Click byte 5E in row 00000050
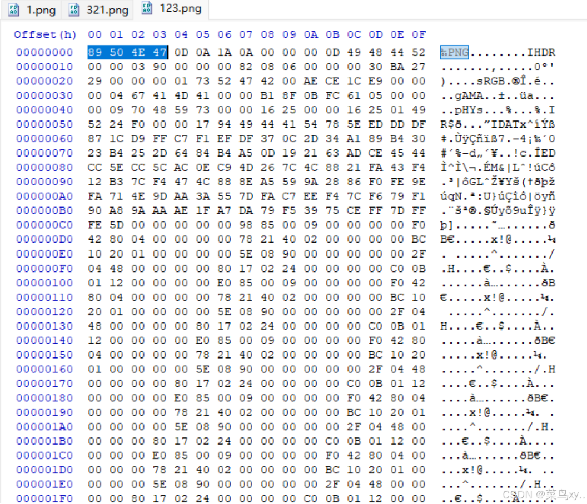The image size is (587, 504). 354,124
